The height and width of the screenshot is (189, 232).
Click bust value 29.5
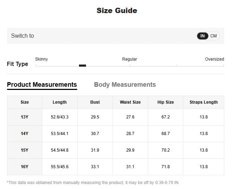95,117
